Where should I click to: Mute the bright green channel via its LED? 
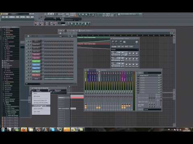click(x=27, y=62)
